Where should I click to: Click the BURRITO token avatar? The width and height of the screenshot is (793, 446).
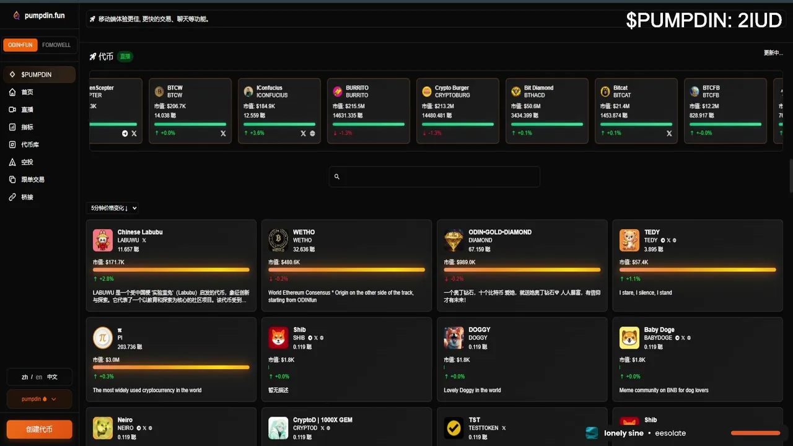pyautogui.click(x=338, y=92)
